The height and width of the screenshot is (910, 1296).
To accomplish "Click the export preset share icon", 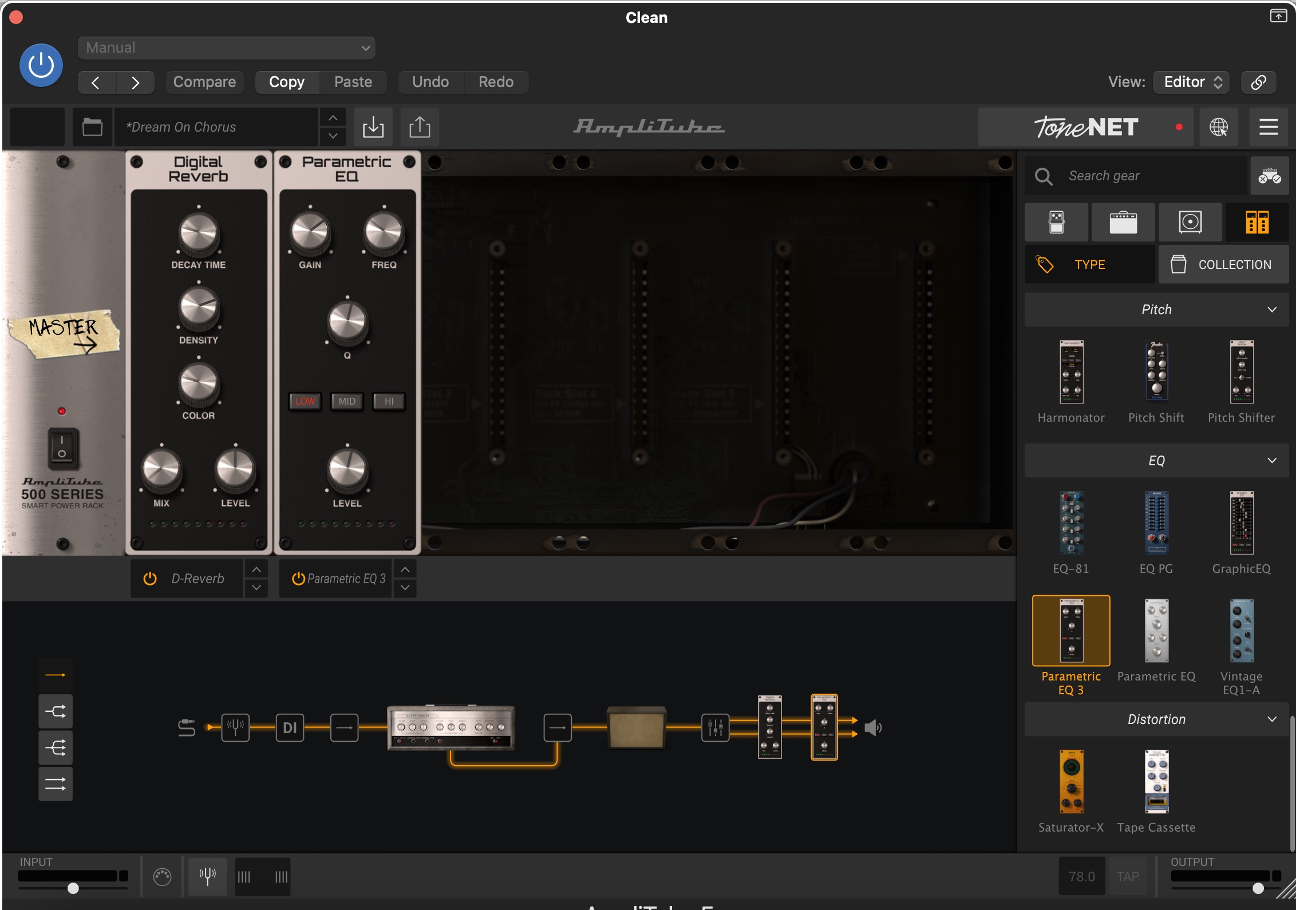I will 420,127.
